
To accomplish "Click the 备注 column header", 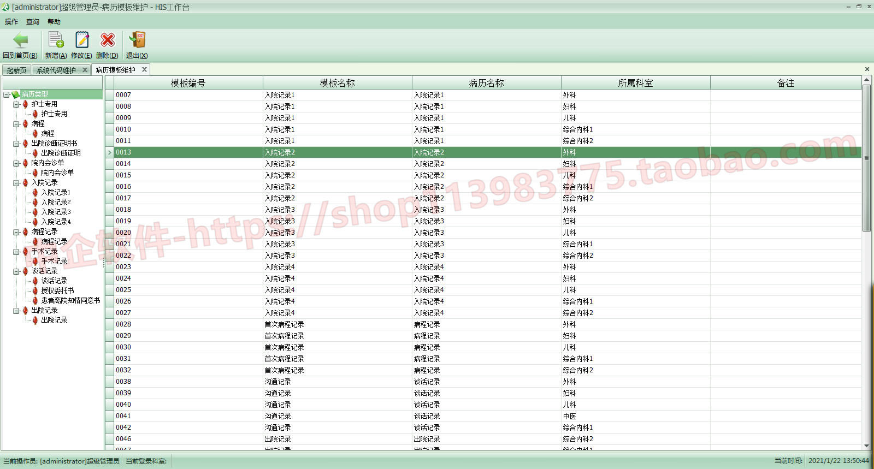I will click(x=786, y=83).
